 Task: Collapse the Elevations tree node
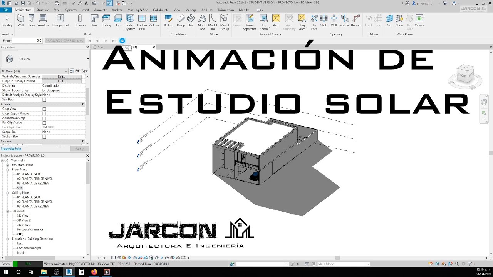tap(8, 239)
